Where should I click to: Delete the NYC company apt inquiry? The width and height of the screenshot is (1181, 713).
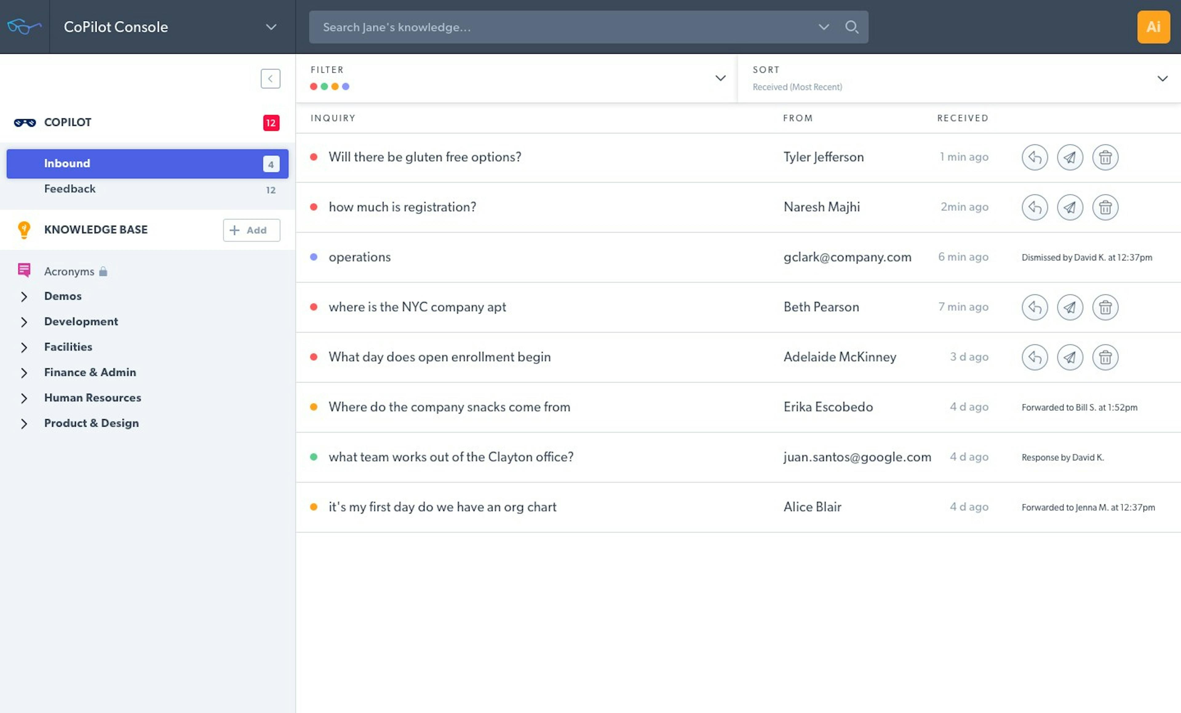point(1105,307)
